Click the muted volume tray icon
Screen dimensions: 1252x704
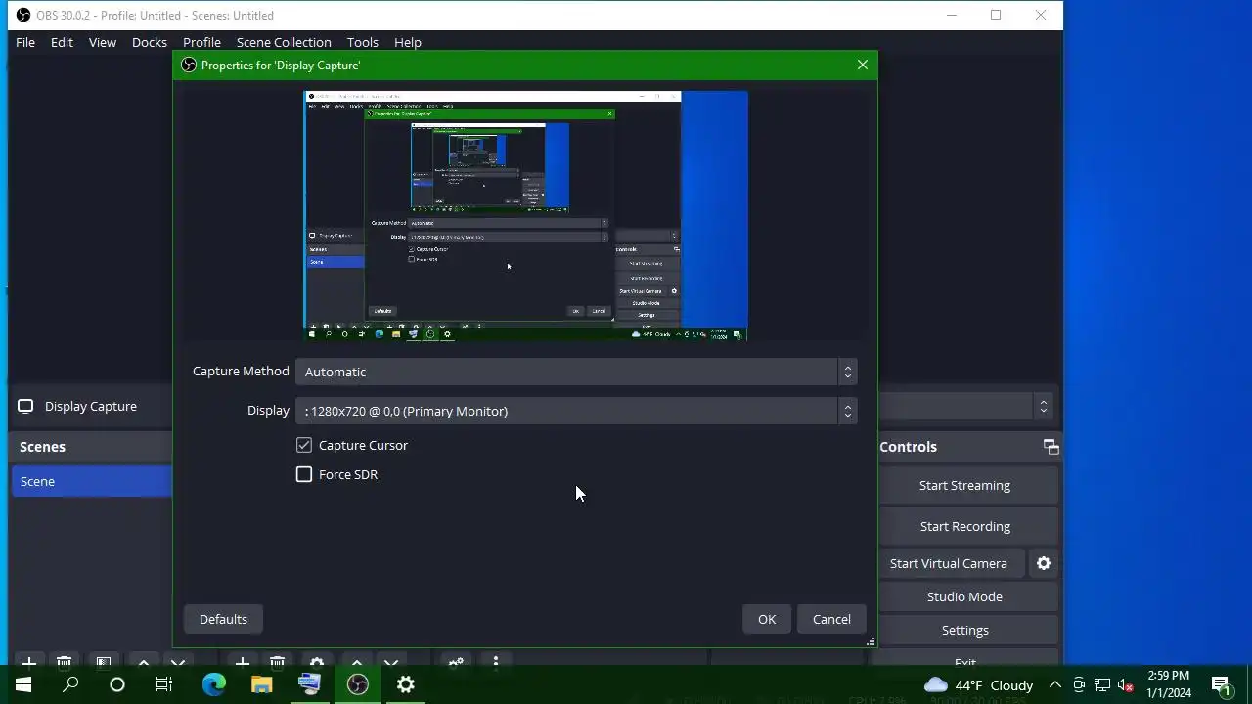pos(1126,684)
